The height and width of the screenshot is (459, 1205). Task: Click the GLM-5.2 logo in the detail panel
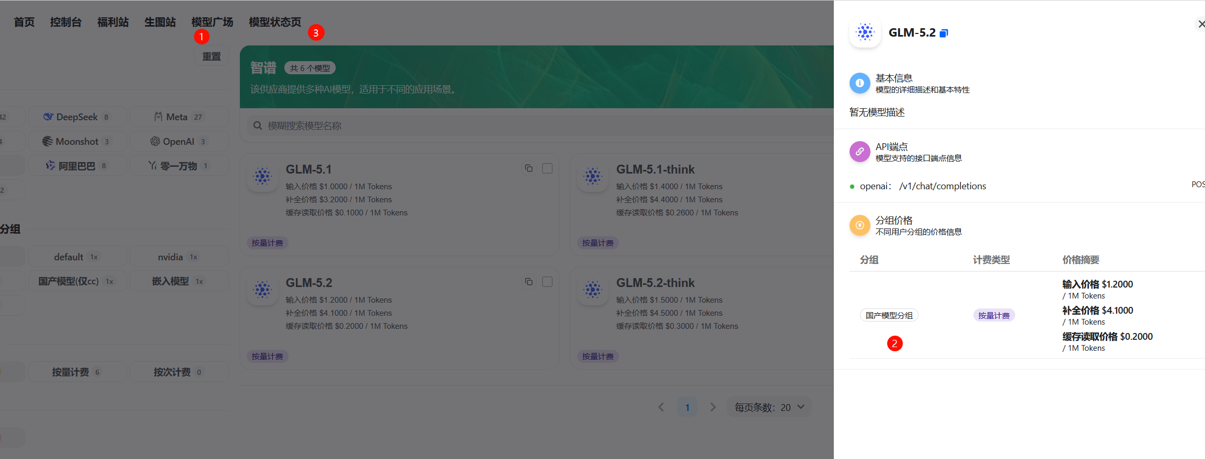(865, 32)
